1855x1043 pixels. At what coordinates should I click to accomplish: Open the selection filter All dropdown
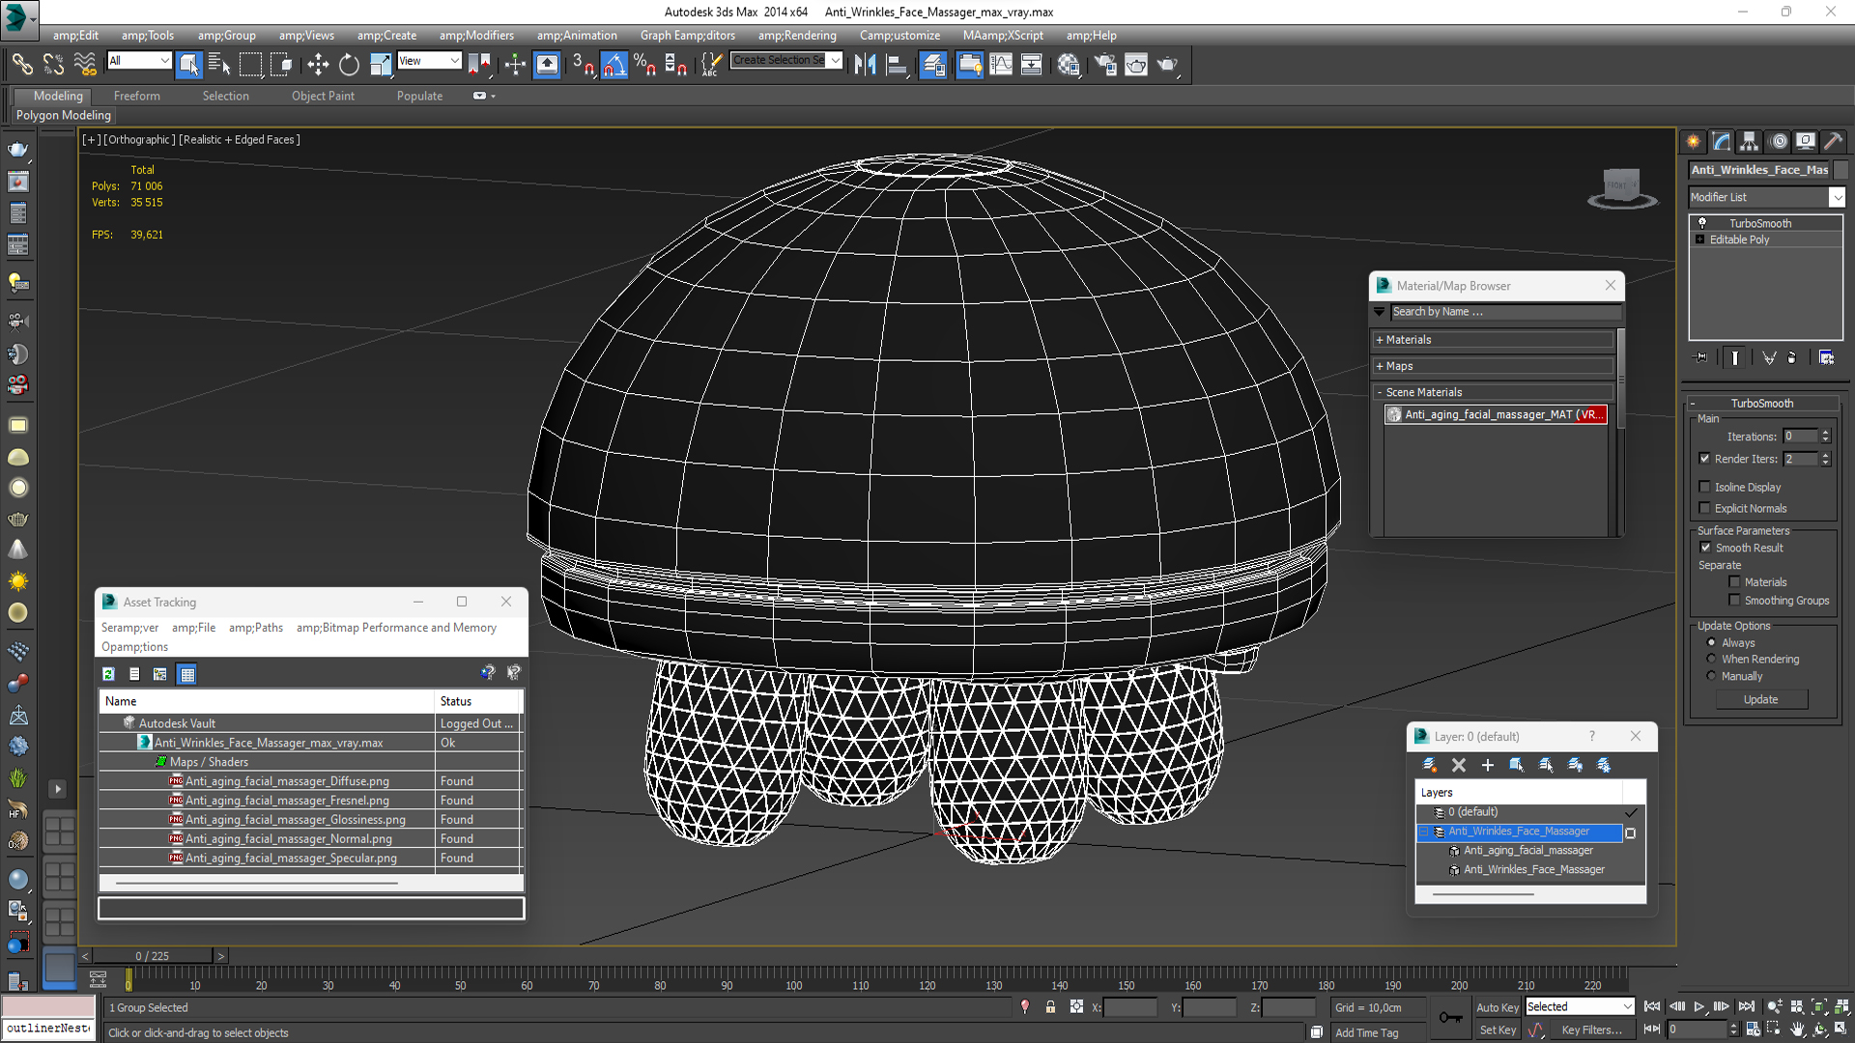pyautogui.click(x=139, y=61)
